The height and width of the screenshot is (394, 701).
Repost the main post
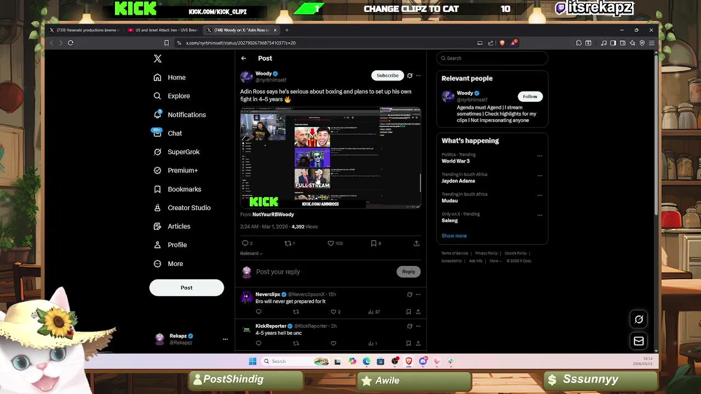coord(288,243)
